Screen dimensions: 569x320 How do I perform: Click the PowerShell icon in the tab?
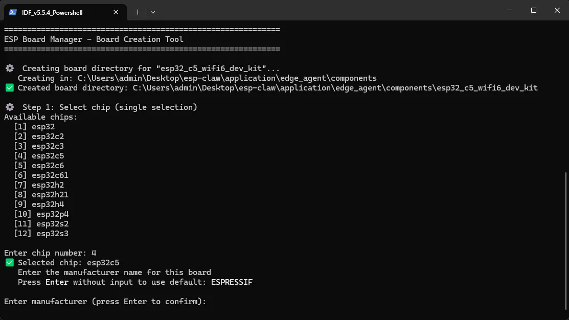pos(13,12)
